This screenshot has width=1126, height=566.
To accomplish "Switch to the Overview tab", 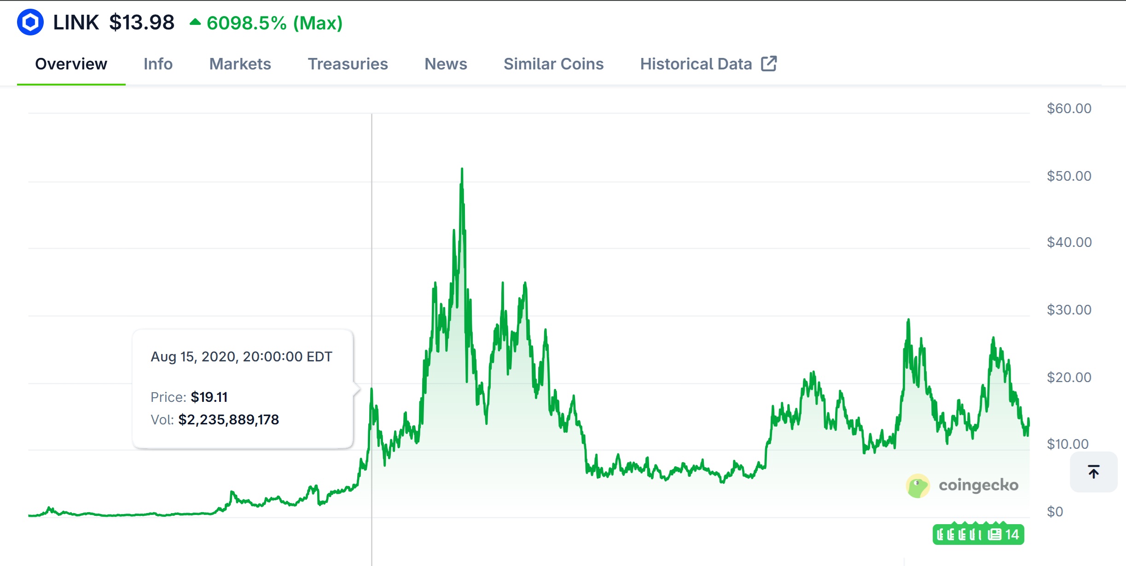I will [71, 64].
